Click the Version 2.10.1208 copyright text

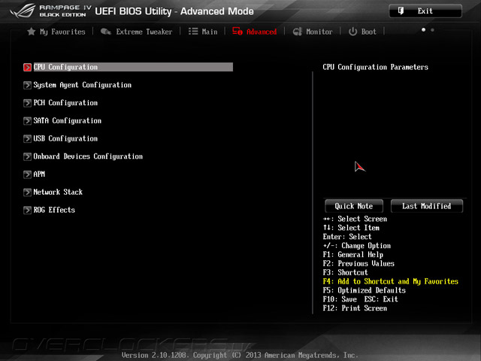click(x=240, y=355)
